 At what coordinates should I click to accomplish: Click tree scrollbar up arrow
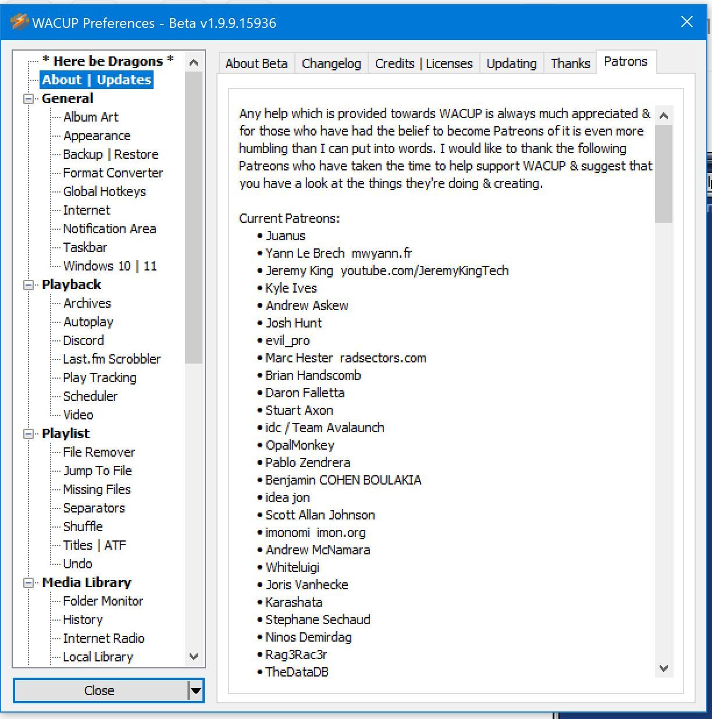coord(194,62)
